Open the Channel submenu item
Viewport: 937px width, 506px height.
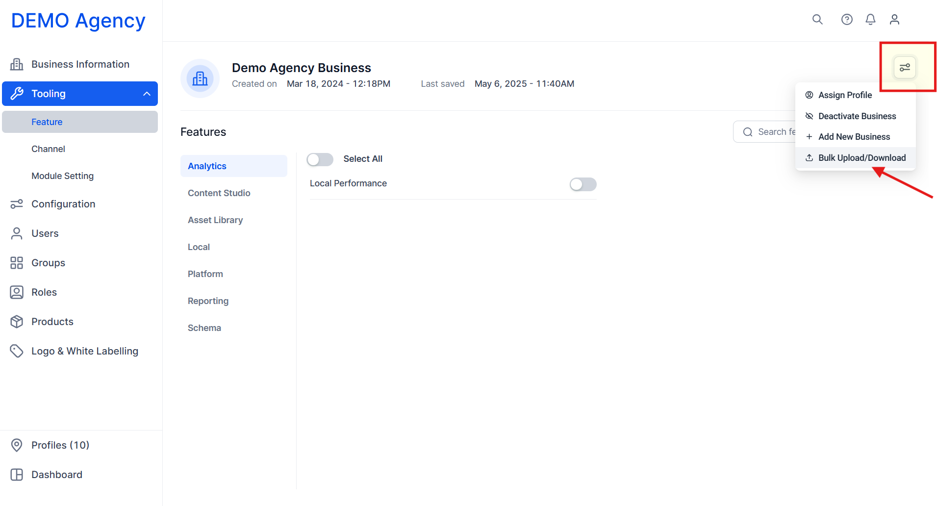[80, 149]
